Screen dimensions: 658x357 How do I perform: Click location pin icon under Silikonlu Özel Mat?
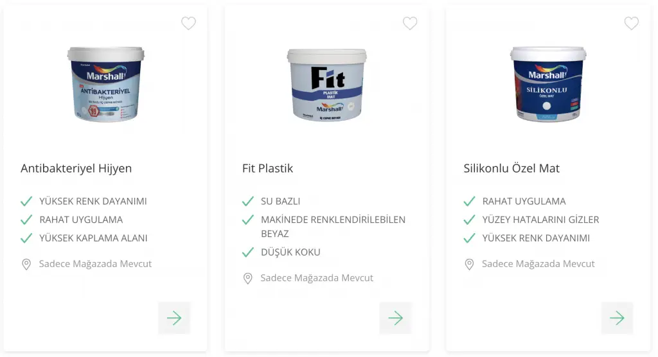[469, 265]
